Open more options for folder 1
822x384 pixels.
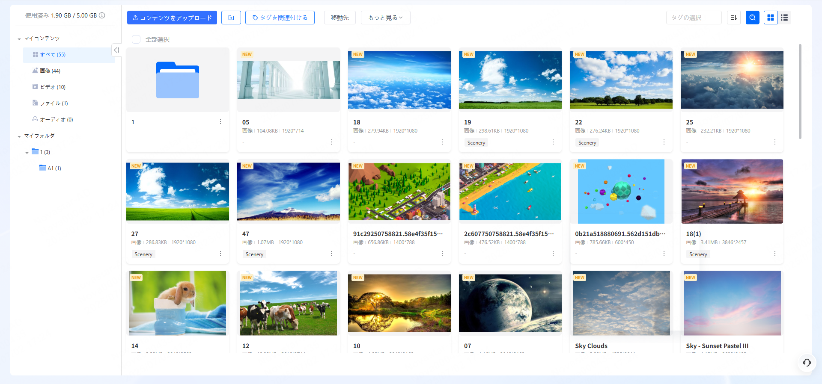(220, 122)
